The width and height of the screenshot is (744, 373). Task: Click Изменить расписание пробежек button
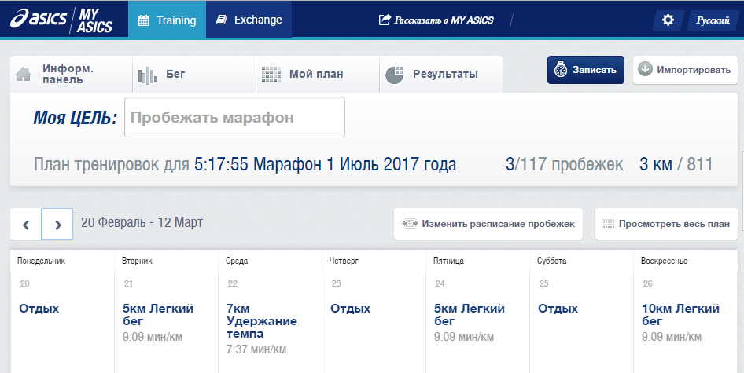pos(488,224)
